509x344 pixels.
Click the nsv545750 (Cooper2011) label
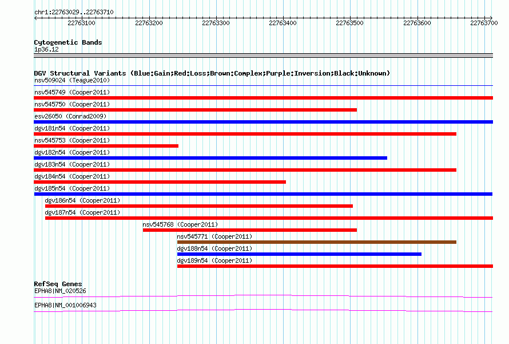(x=72, y=104)
